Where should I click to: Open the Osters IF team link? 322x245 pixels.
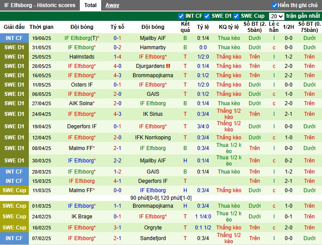(82, 85)
